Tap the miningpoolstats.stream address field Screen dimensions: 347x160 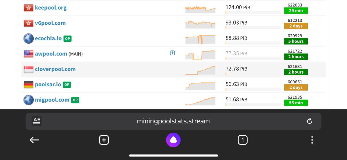tap(173, 121)
